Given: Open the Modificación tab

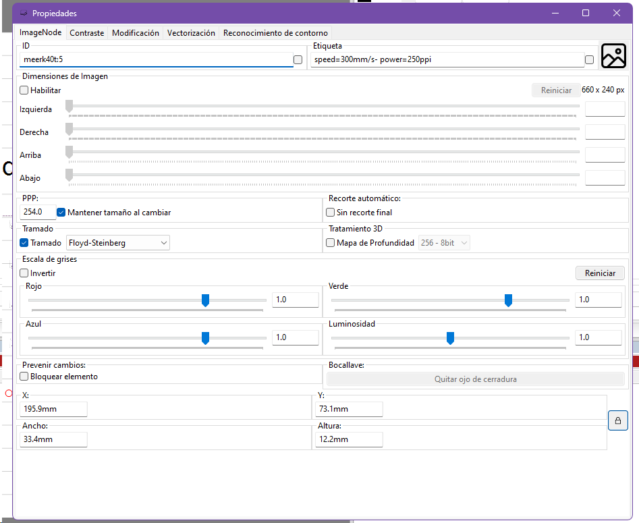Looking at the screenshot, I should [136, 33].
